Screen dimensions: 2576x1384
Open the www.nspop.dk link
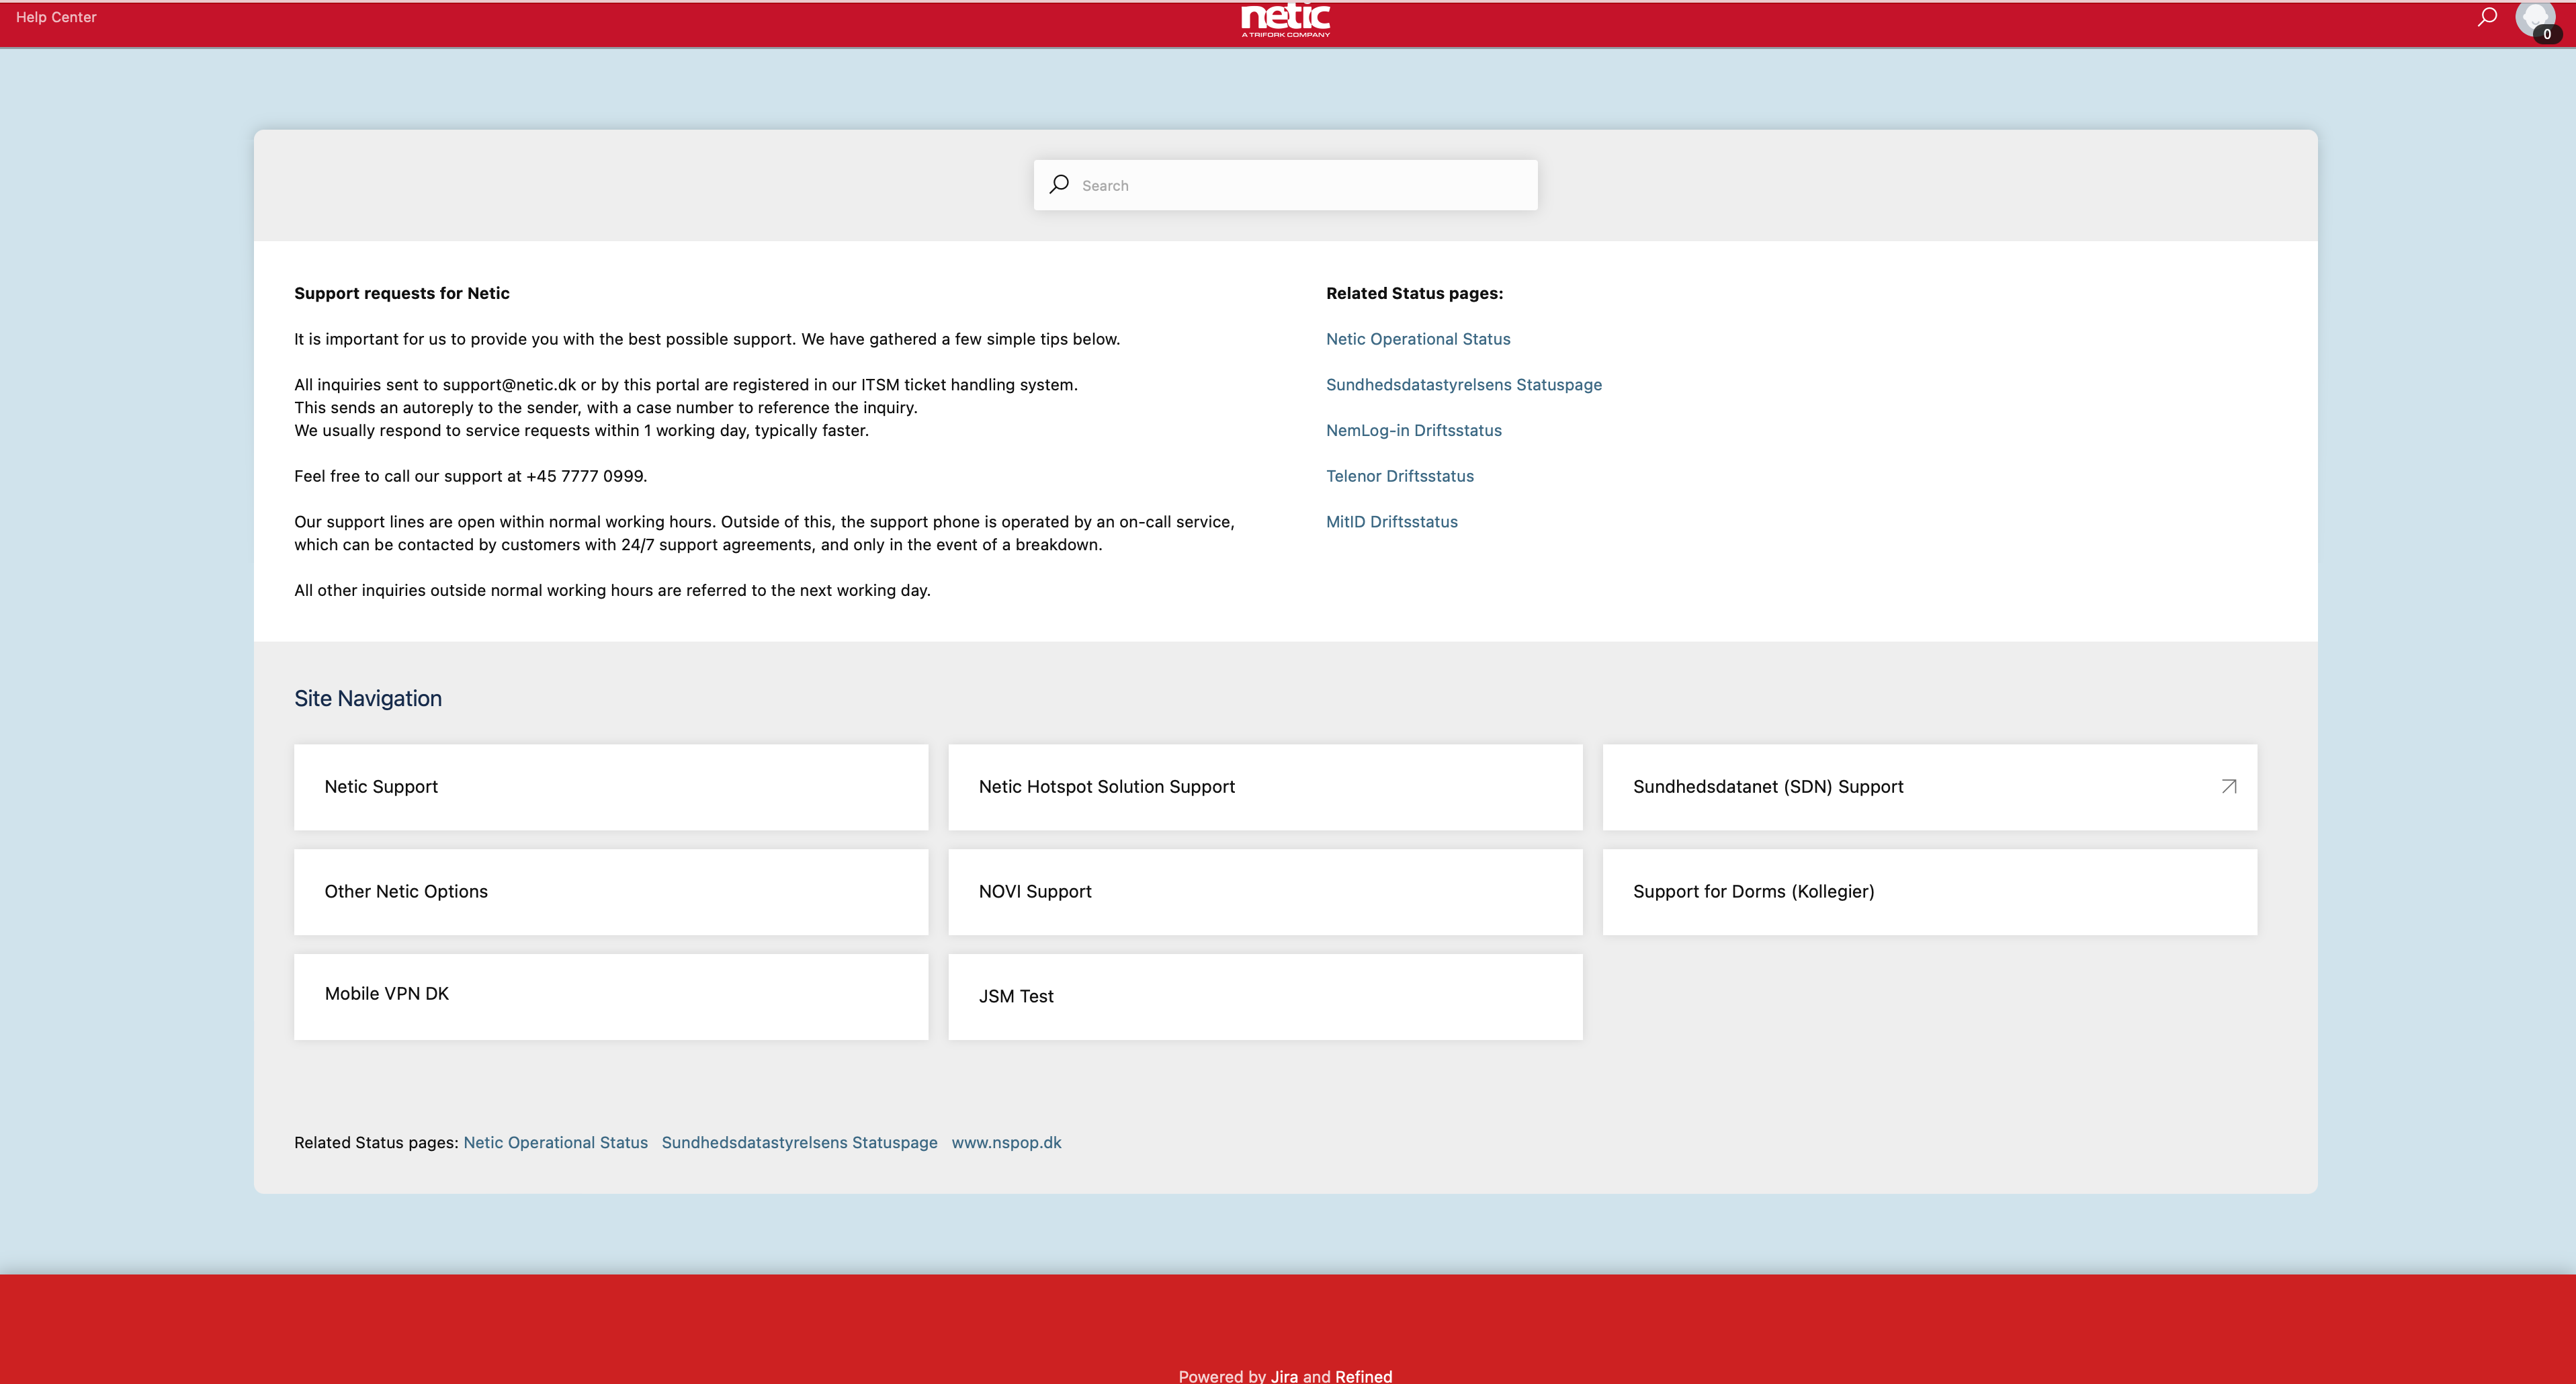tap(1006, 1142)
